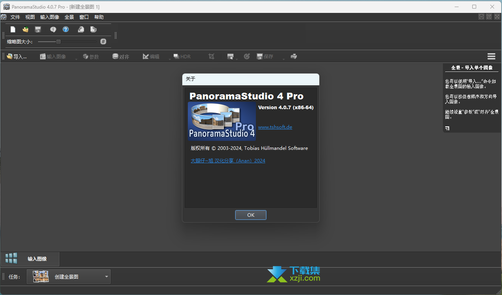Open the 窗口 menu
Screen dimensions: 502x295
pyautogui.click(x=84, y=17)
